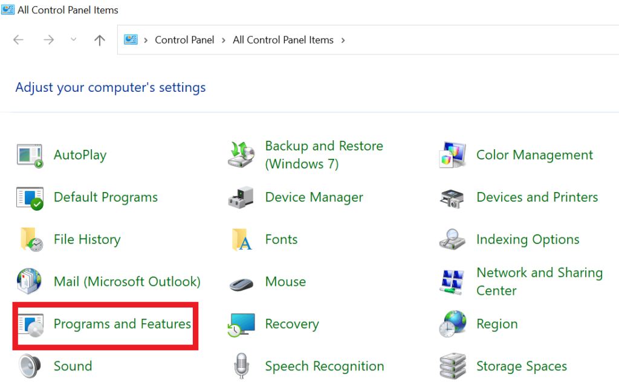Viewport: 619px width, 383px height.
Task: Go back using the Back arrow
Action: [x=18, y=40]
